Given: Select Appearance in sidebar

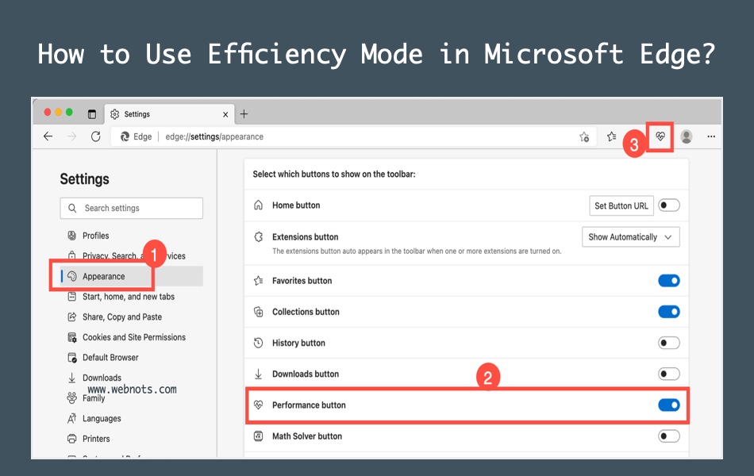Looking at the screenshot, I should [x=131, y=276].
